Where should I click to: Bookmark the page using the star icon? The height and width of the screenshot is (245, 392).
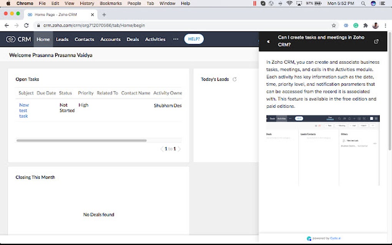[334, 25]
